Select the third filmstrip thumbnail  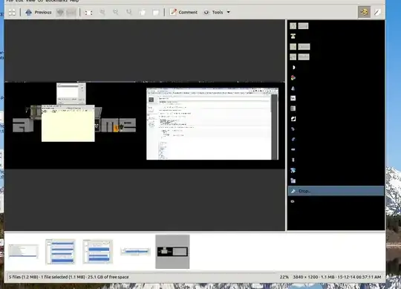(x=98, y=251)
